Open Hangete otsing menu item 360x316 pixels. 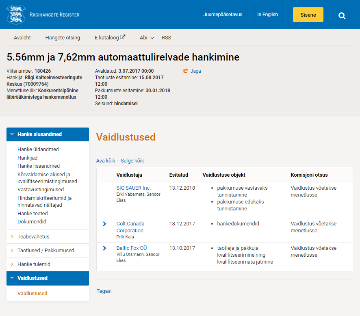(x=63, y=38)
